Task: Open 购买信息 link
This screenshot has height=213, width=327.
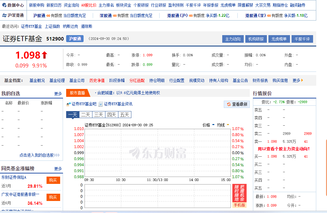Action: coord(280,80)
